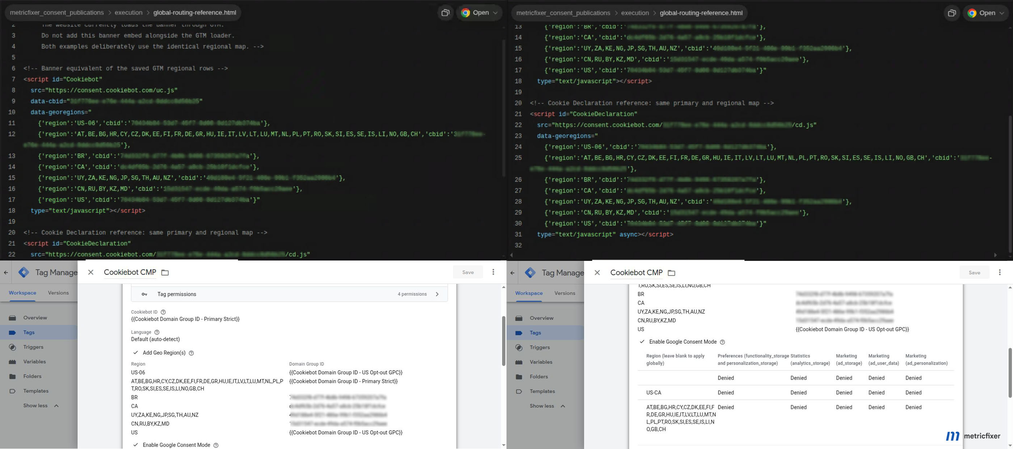This screenshot has height=449, width=1013.
Task: Collapse sidebar via Show less, lower-left panel
Action: point(41,405)
